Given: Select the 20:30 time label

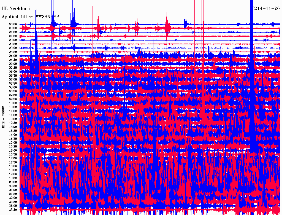Looking at the screenshot, I should click(x=13, y=186).
